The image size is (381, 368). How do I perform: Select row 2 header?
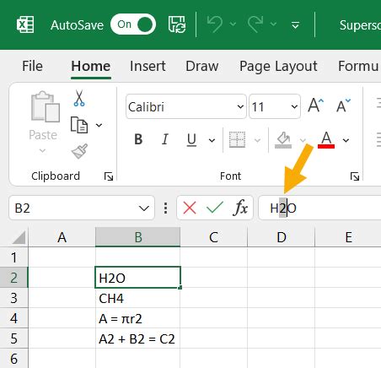[x=13, y=278]
